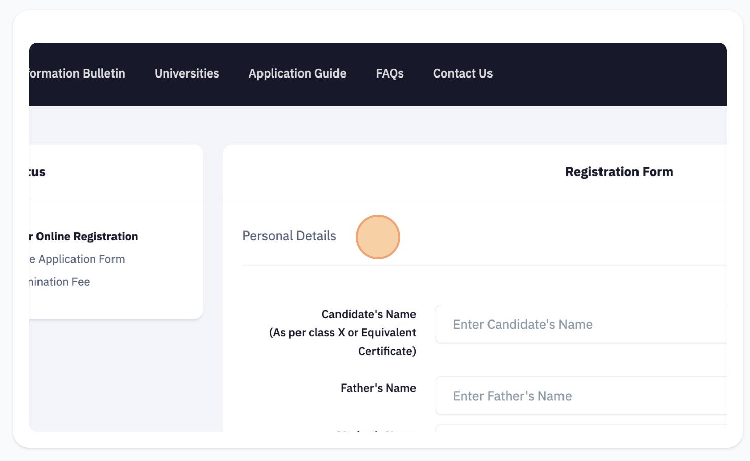Select the Online Registration step
The height and width of the screenshot is (461, 750).
pos(84,236)
